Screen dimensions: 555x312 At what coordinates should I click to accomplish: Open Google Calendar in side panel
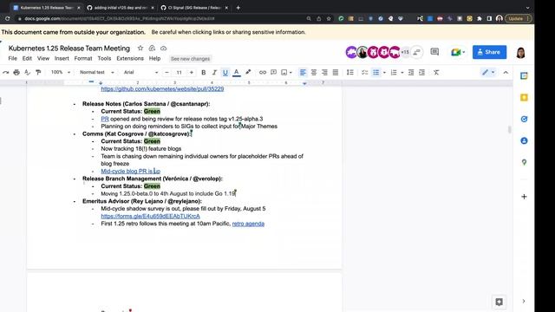coord(524,75)
